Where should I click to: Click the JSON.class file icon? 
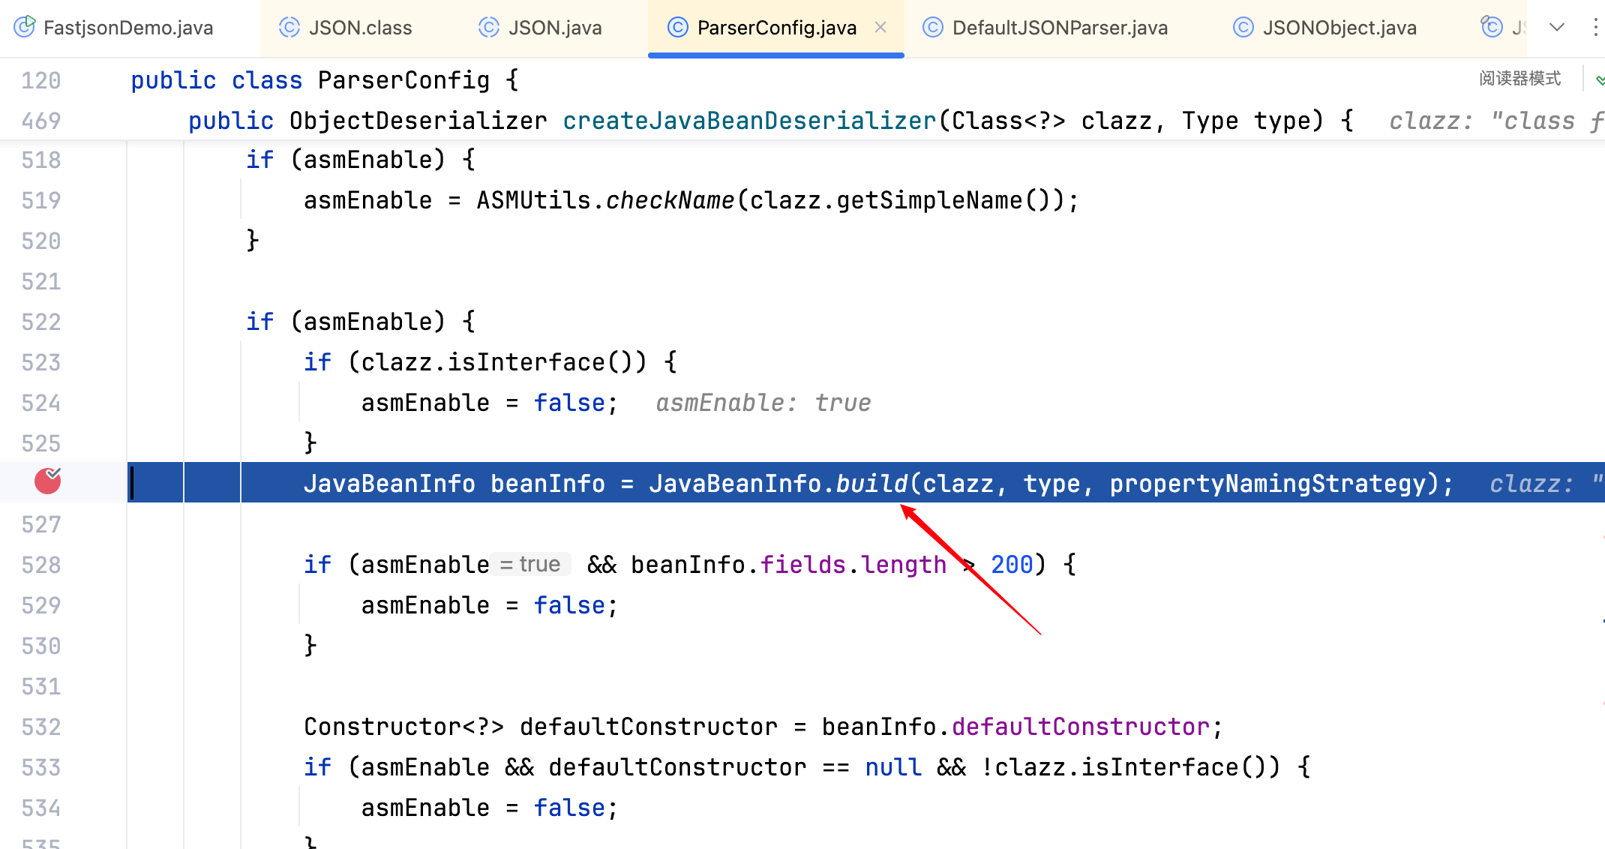click(x=289, y=28)
